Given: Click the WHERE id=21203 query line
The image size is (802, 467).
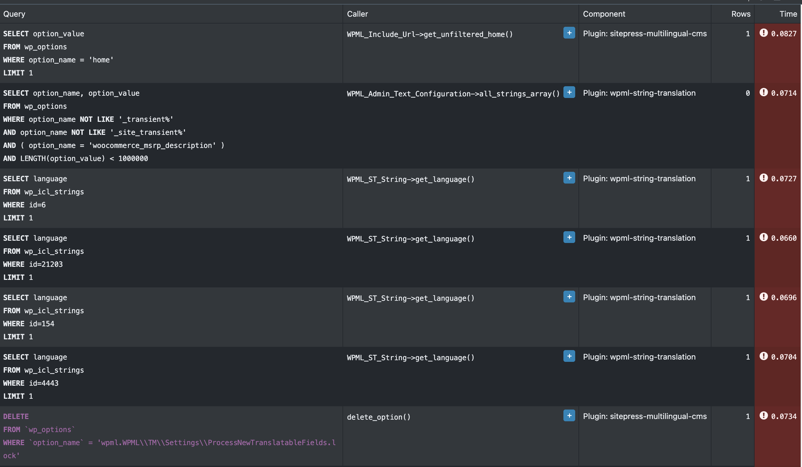Looking at the screenshot, I should 33,264.
